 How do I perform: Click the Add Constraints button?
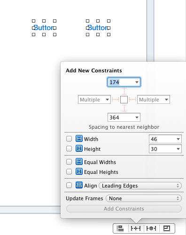[124, 209]
